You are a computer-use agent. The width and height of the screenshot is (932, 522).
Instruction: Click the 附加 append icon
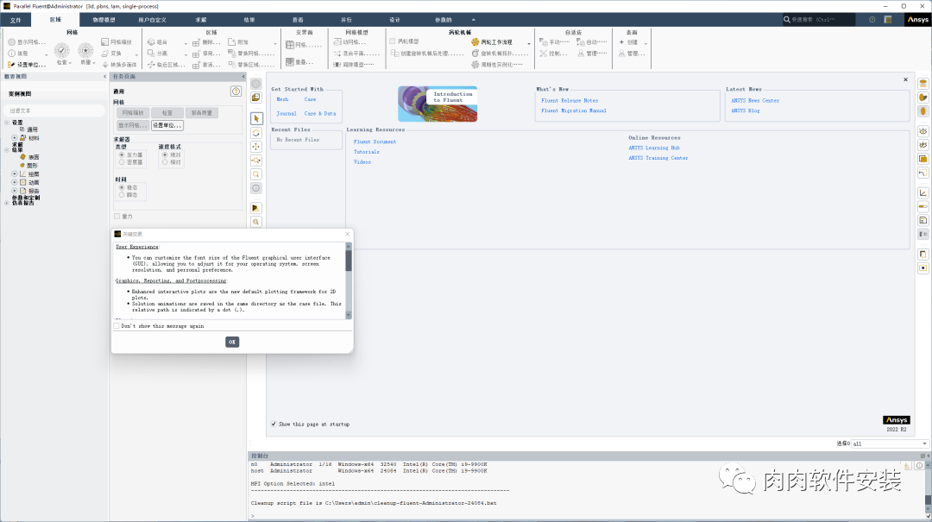[232, 42]
